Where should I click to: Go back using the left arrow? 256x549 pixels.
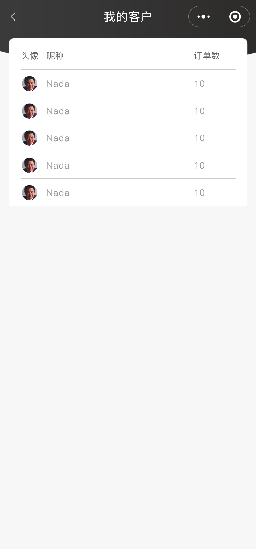click(13, 17)
